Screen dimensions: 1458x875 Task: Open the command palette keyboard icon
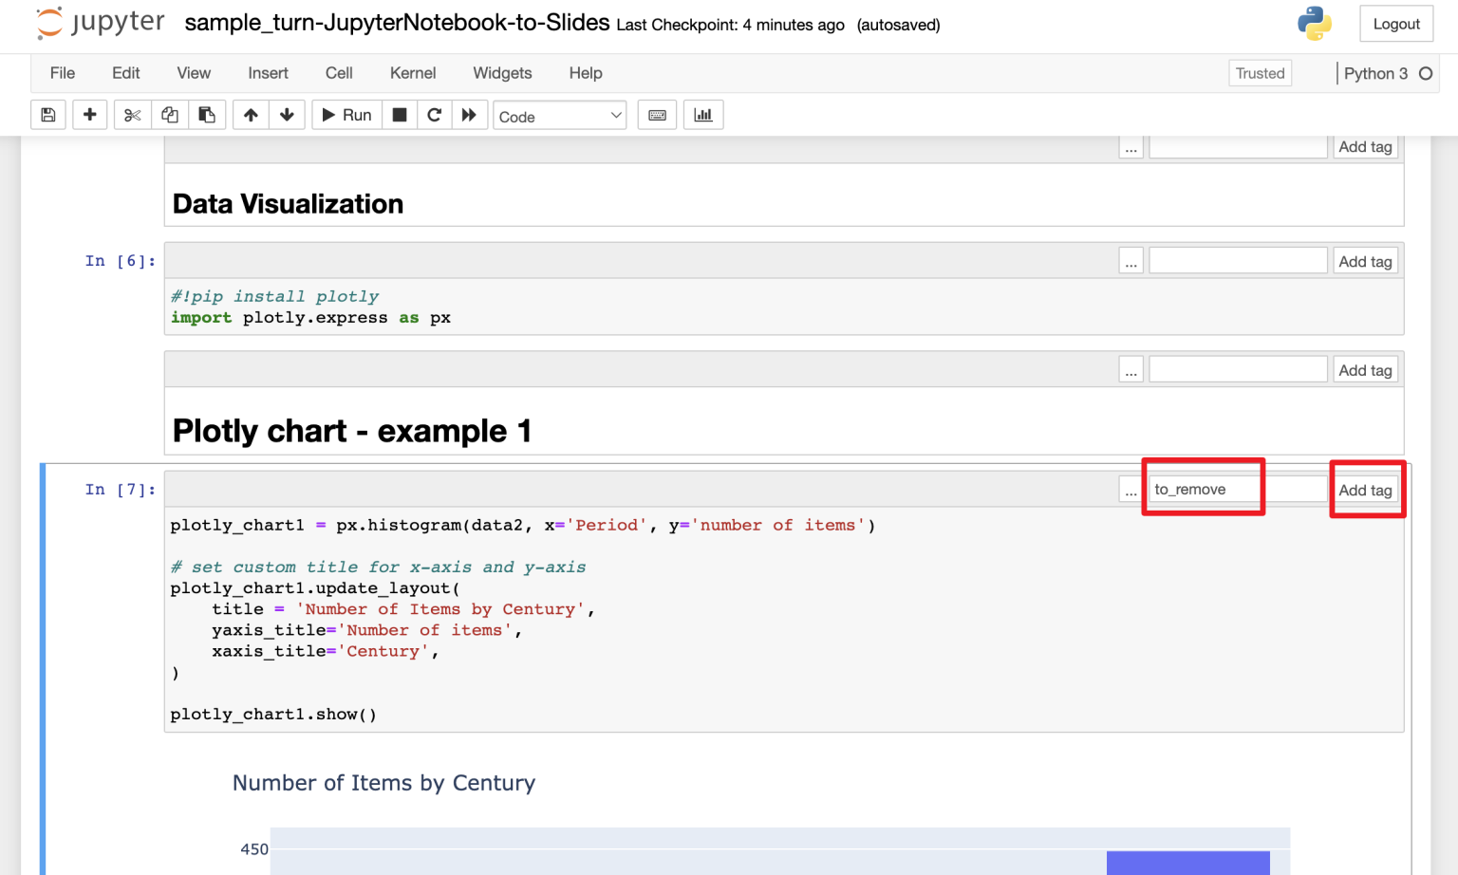click(x=657, y=115)
